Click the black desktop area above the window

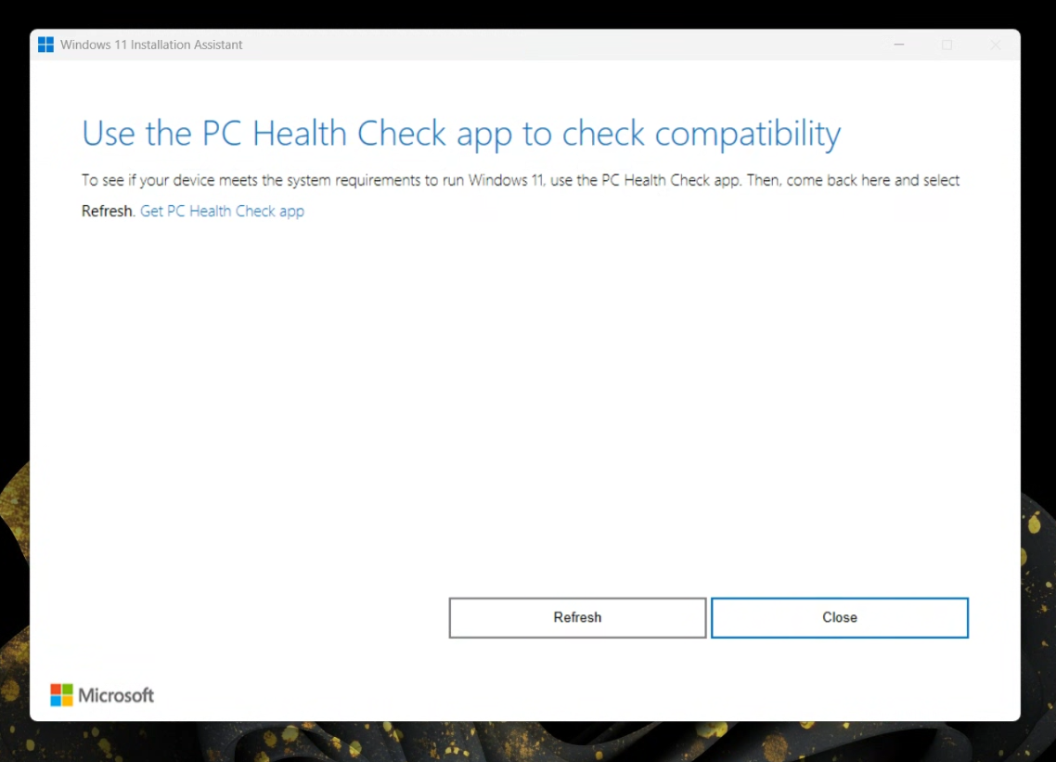528,13
